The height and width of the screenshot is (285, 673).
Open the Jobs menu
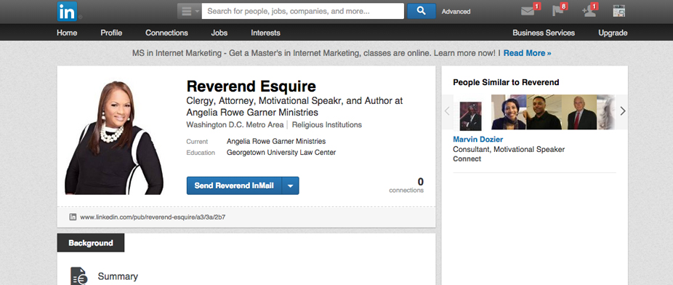coord(219,33)
